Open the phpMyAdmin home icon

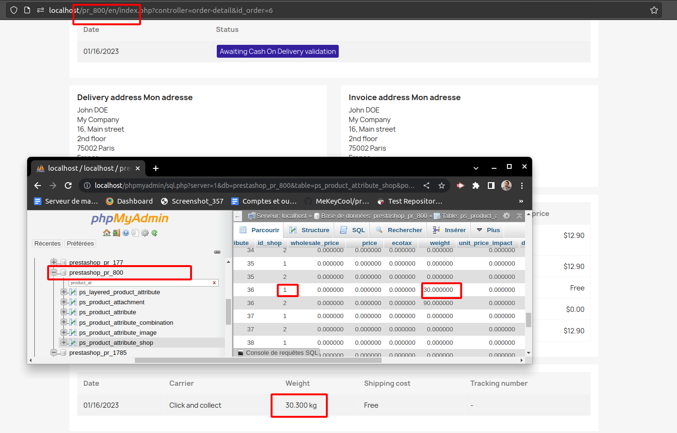point(107,233)
